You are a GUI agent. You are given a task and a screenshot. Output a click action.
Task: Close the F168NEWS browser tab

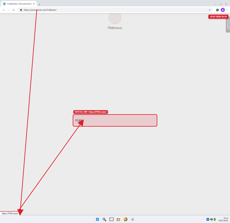click(x=34, y=4)
